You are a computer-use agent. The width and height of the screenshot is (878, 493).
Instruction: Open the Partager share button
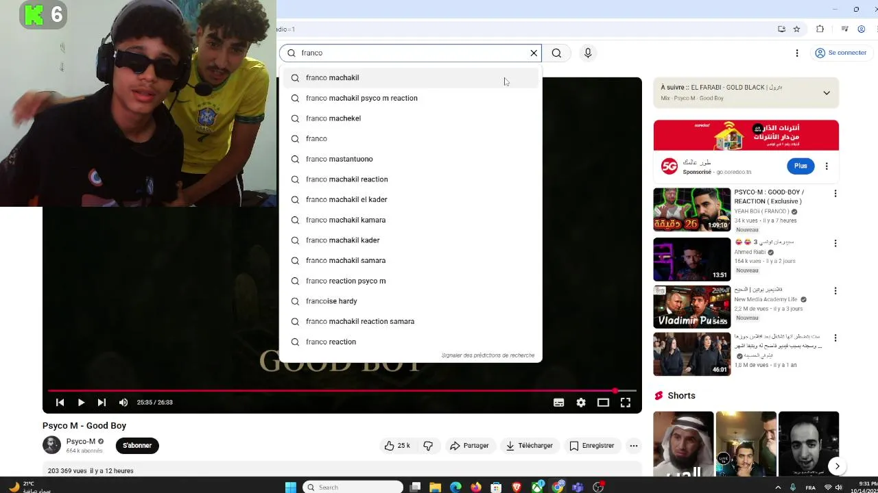coord(469,446)
